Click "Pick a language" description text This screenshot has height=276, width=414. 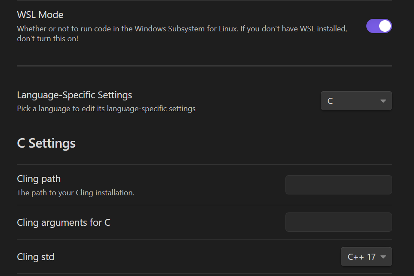coord(106,109)
